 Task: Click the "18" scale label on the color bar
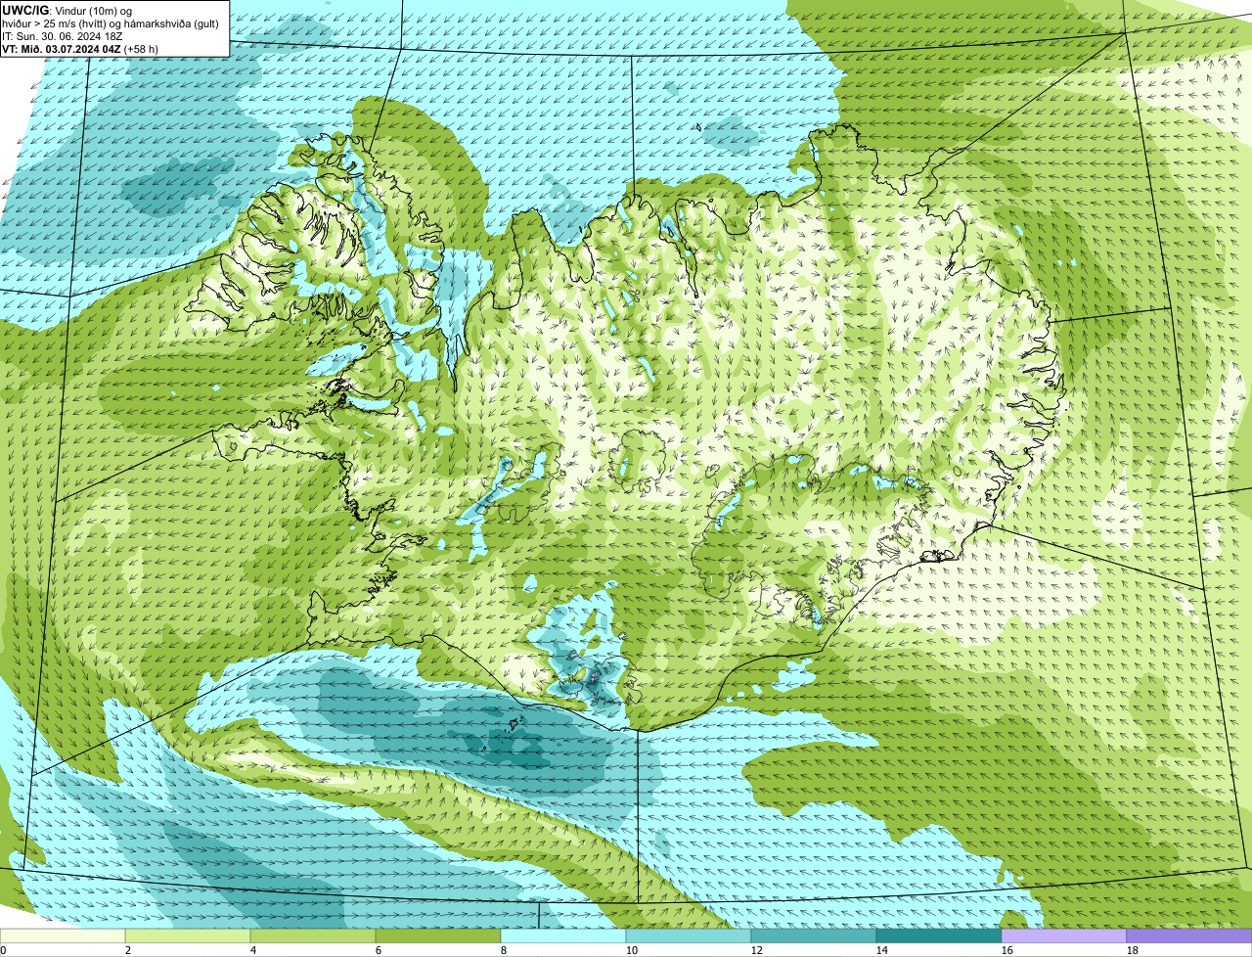pos(1132,950)
